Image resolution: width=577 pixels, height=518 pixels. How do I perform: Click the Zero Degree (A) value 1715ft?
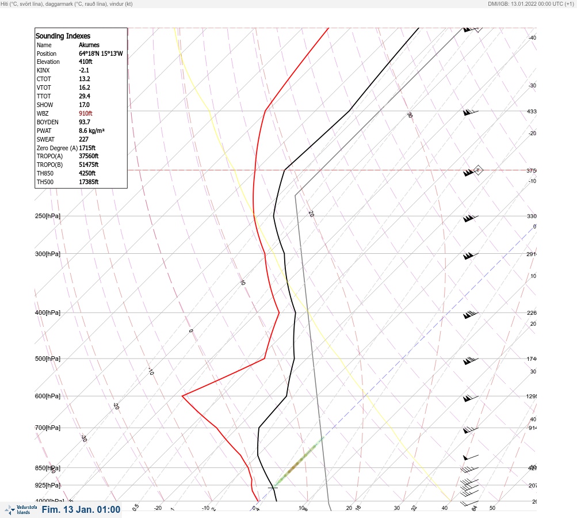tap(87, 148)
